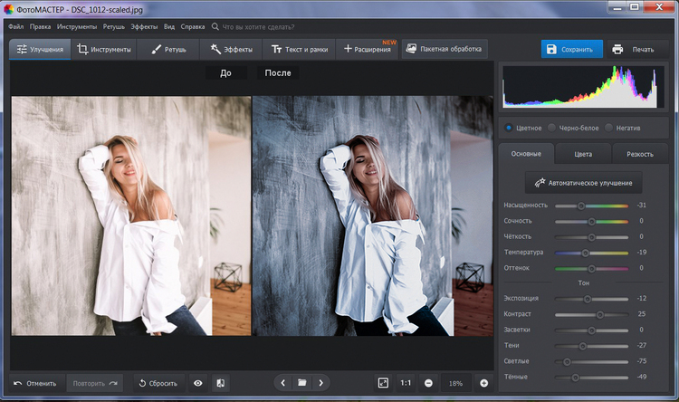679x402 pixels.
Task: Adjust the Насыщенность slider
Action: click(591, 206)
